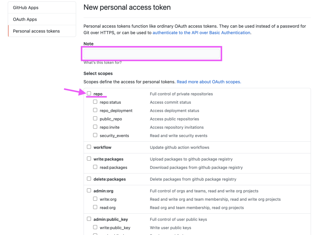Check the repo:invite scope
The height and width of the screenshot is (235, 321).
click(x=95, y=127)
